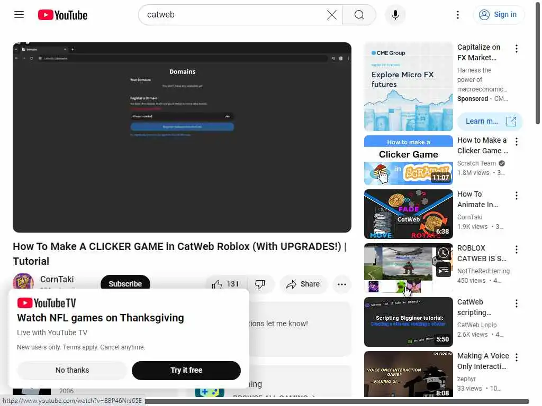Click Learn more on the sponsored ad

tap(490, 121)
